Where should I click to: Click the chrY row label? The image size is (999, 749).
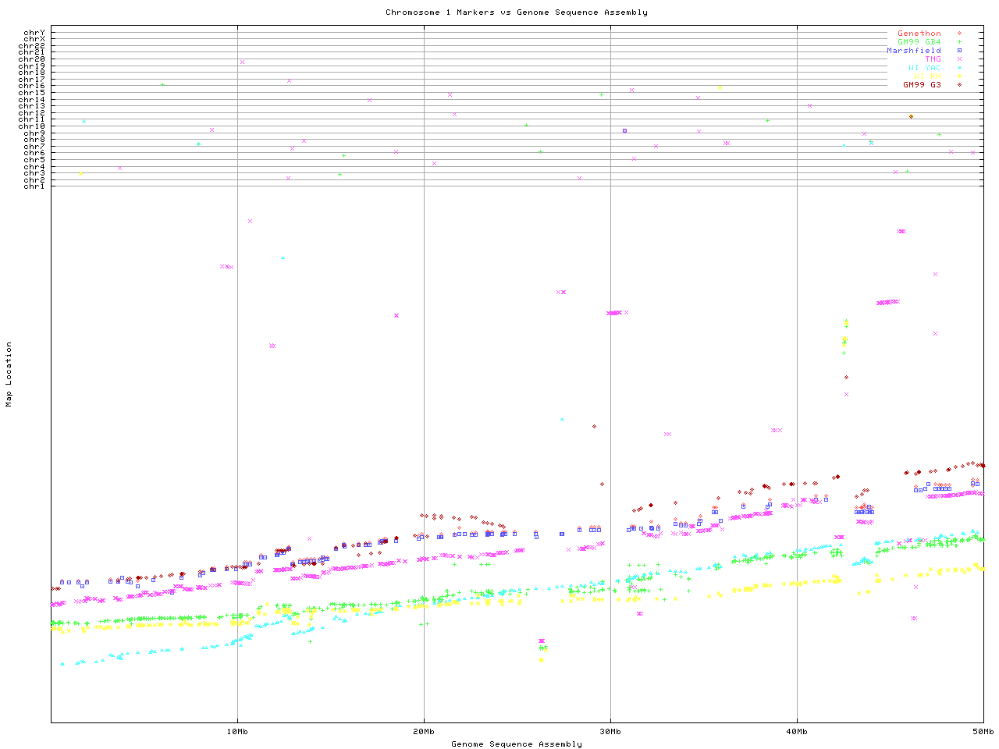[x=34, y=33]
